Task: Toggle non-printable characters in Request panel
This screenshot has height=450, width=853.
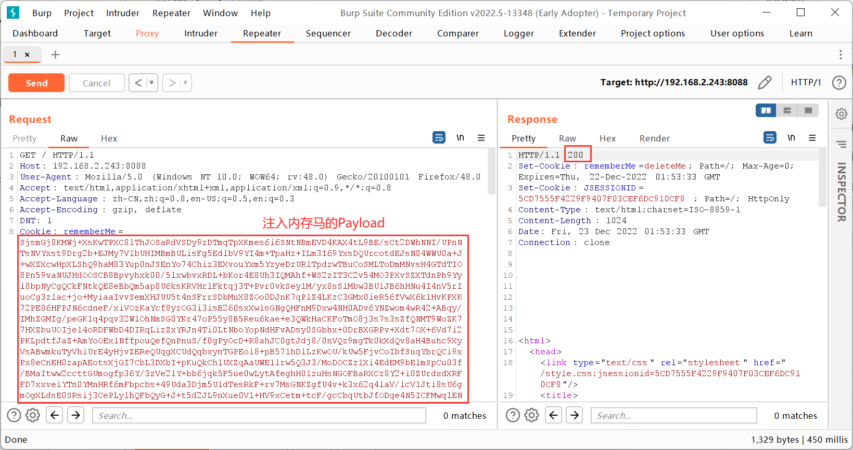Action: [460, 138]
